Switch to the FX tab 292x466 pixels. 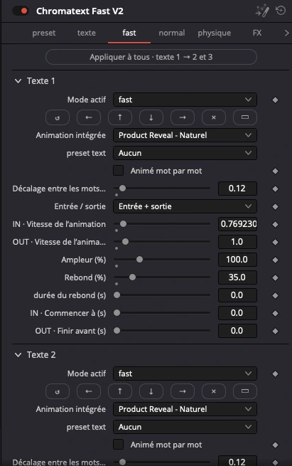pyautogui.click(x=257, y=33)
